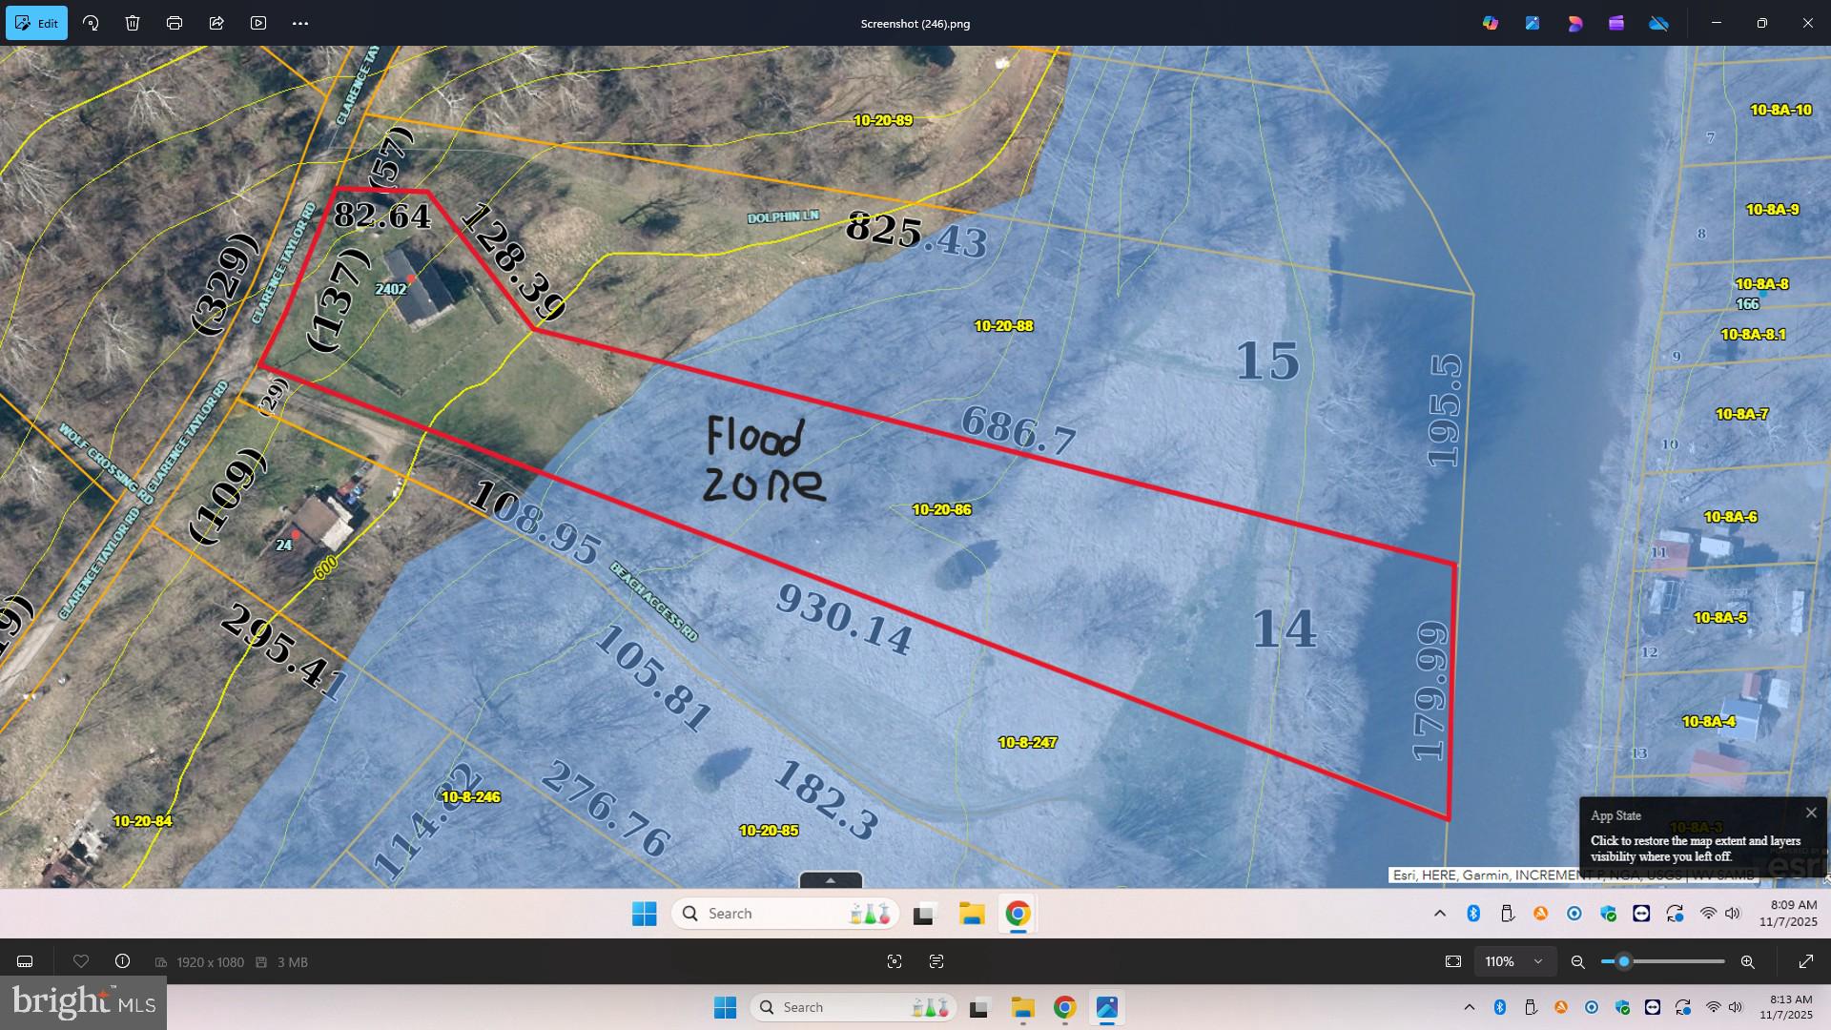This screenshot has height=1030, width=1831.
Task: Expand the 110% zoom level dropdown
Action: 1537,961
